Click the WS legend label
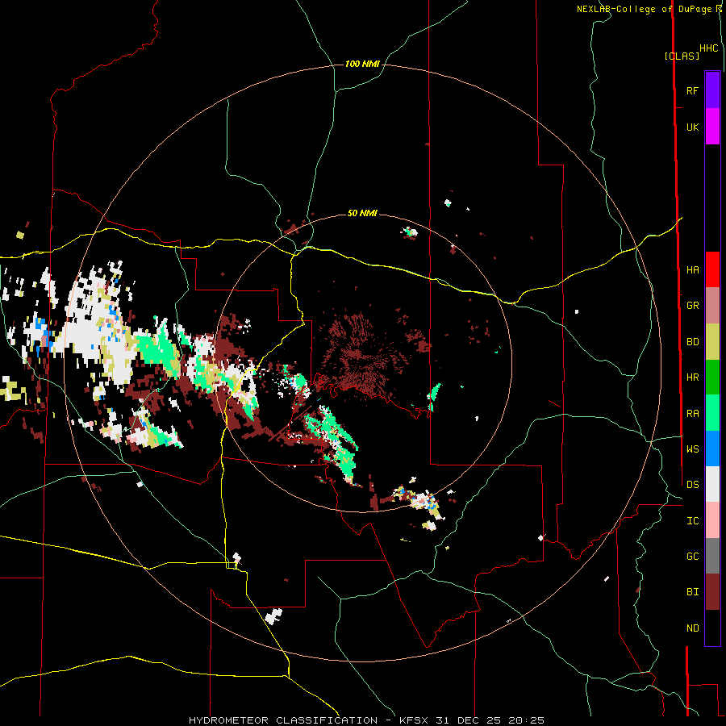This screenshot has height=726, width=726. tap(692, 449)
